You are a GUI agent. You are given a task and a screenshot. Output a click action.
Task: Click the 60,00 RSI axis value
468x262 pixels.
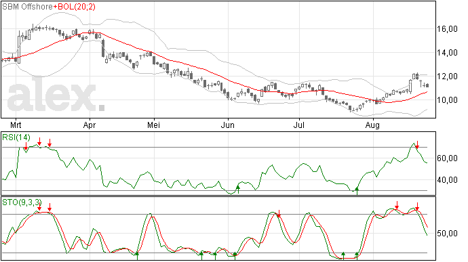447,158
